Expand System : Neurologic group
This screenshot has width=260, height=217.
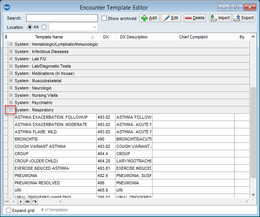coord(11,88)
